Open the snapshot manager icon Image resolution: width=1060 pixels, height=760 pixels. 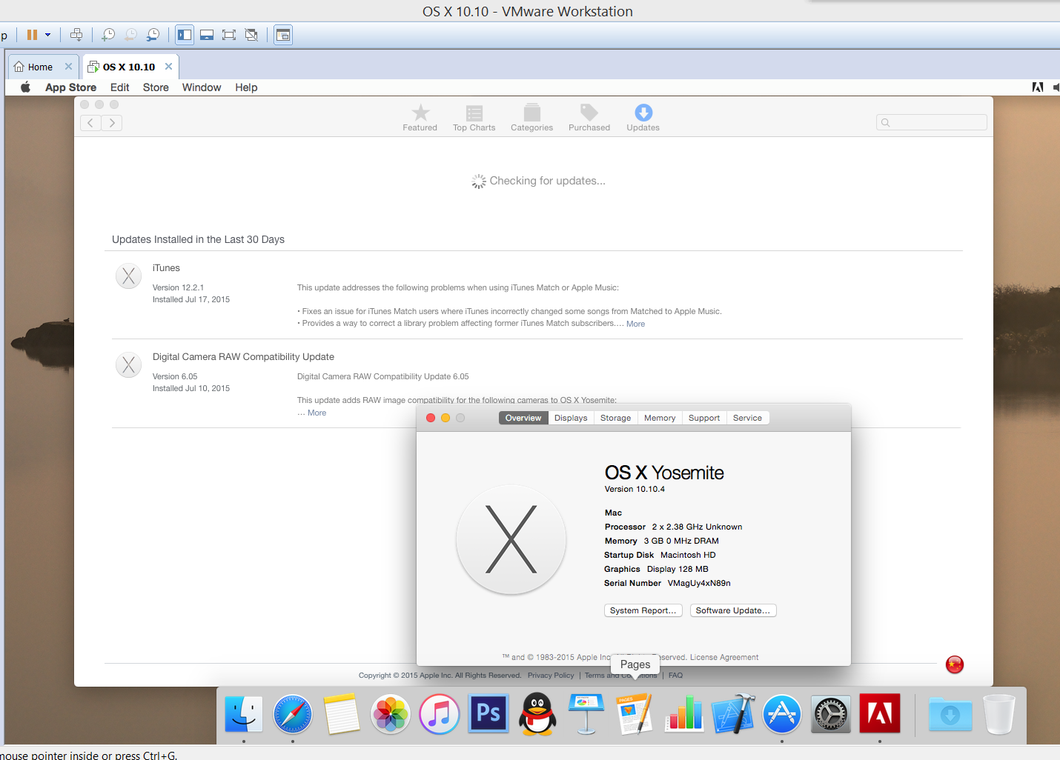[x=153, y=35]
